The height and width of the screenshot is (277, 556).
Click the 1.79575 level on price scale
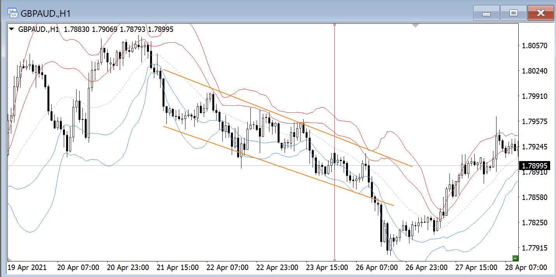coord(535,121)
